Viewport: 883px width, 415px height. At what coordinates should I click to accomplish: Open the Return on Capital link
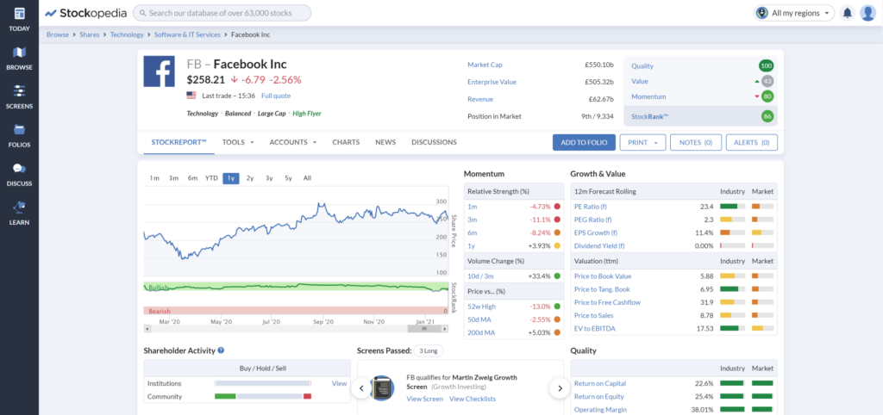[600, 383]
